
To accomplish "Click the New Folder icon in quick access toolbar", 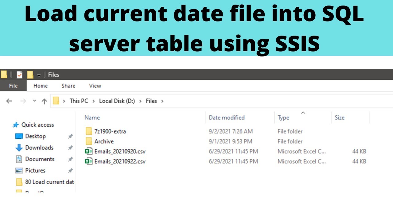I will click(30, 75).
